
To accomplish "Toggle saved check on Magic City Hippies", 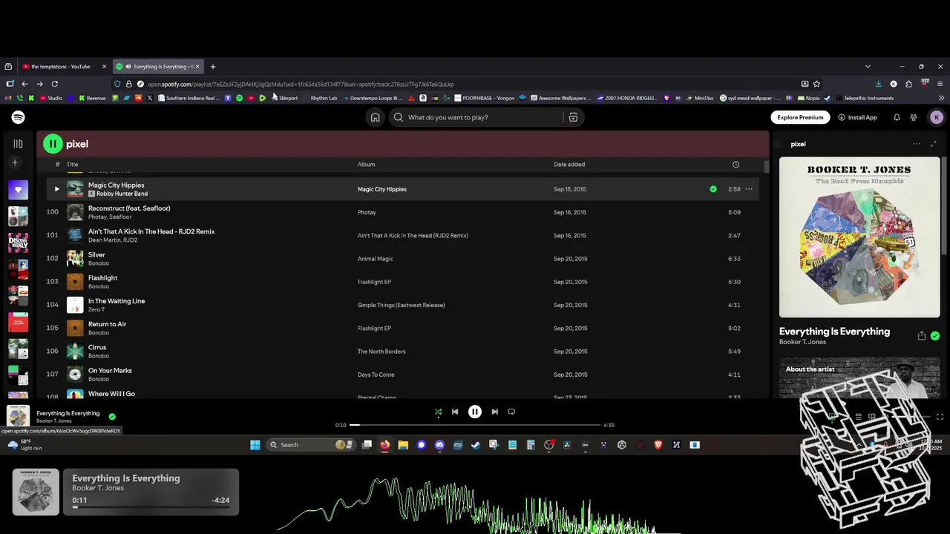I will click(713, 189).
